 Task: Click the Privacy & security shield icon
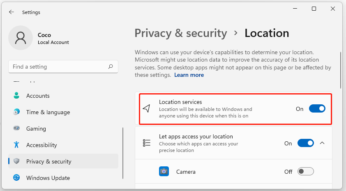(16, 161)
